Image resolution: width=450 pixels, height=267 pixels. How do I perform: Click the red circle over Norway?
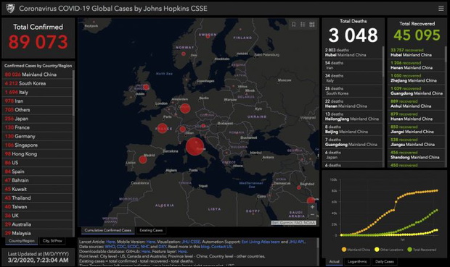(x=184, y=54)
